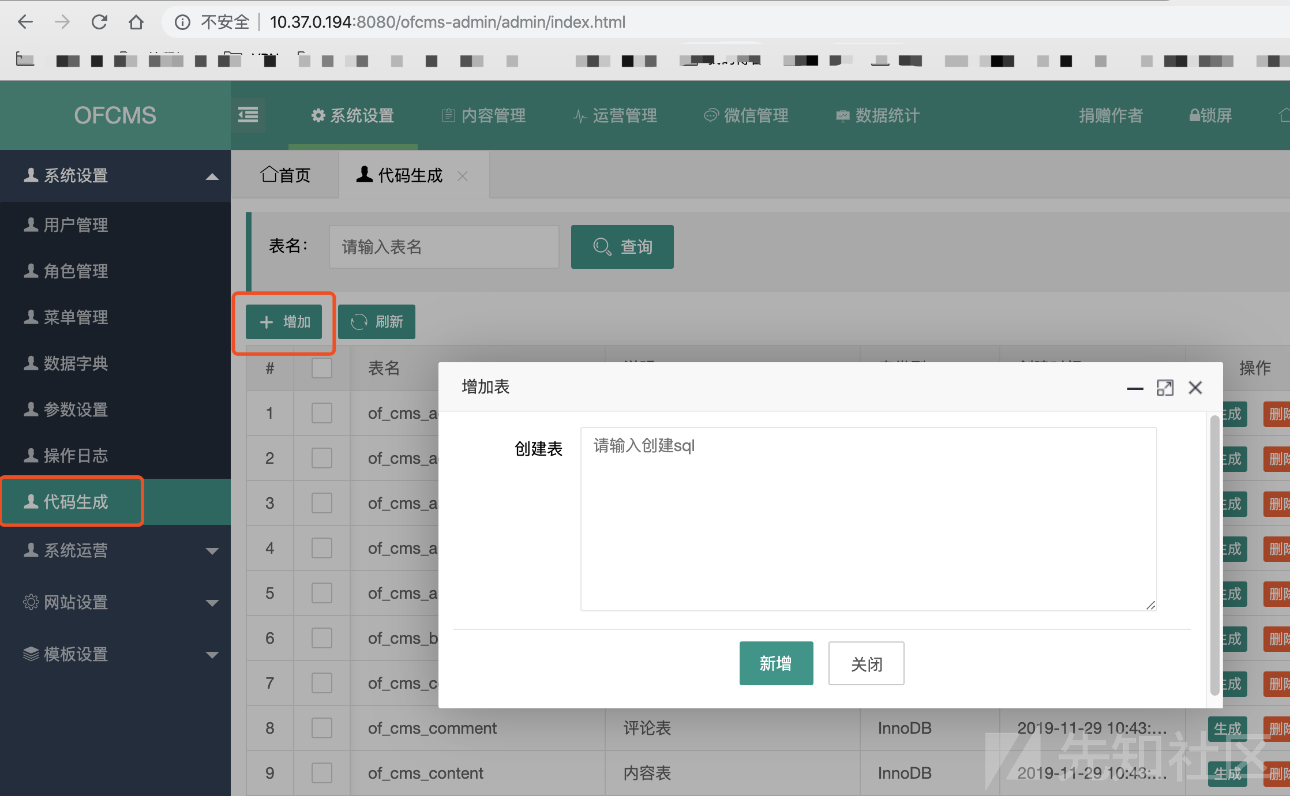Maximize the 增加表 dialog
Screen dimensions: 1290x796
[x=1165, y=388]
